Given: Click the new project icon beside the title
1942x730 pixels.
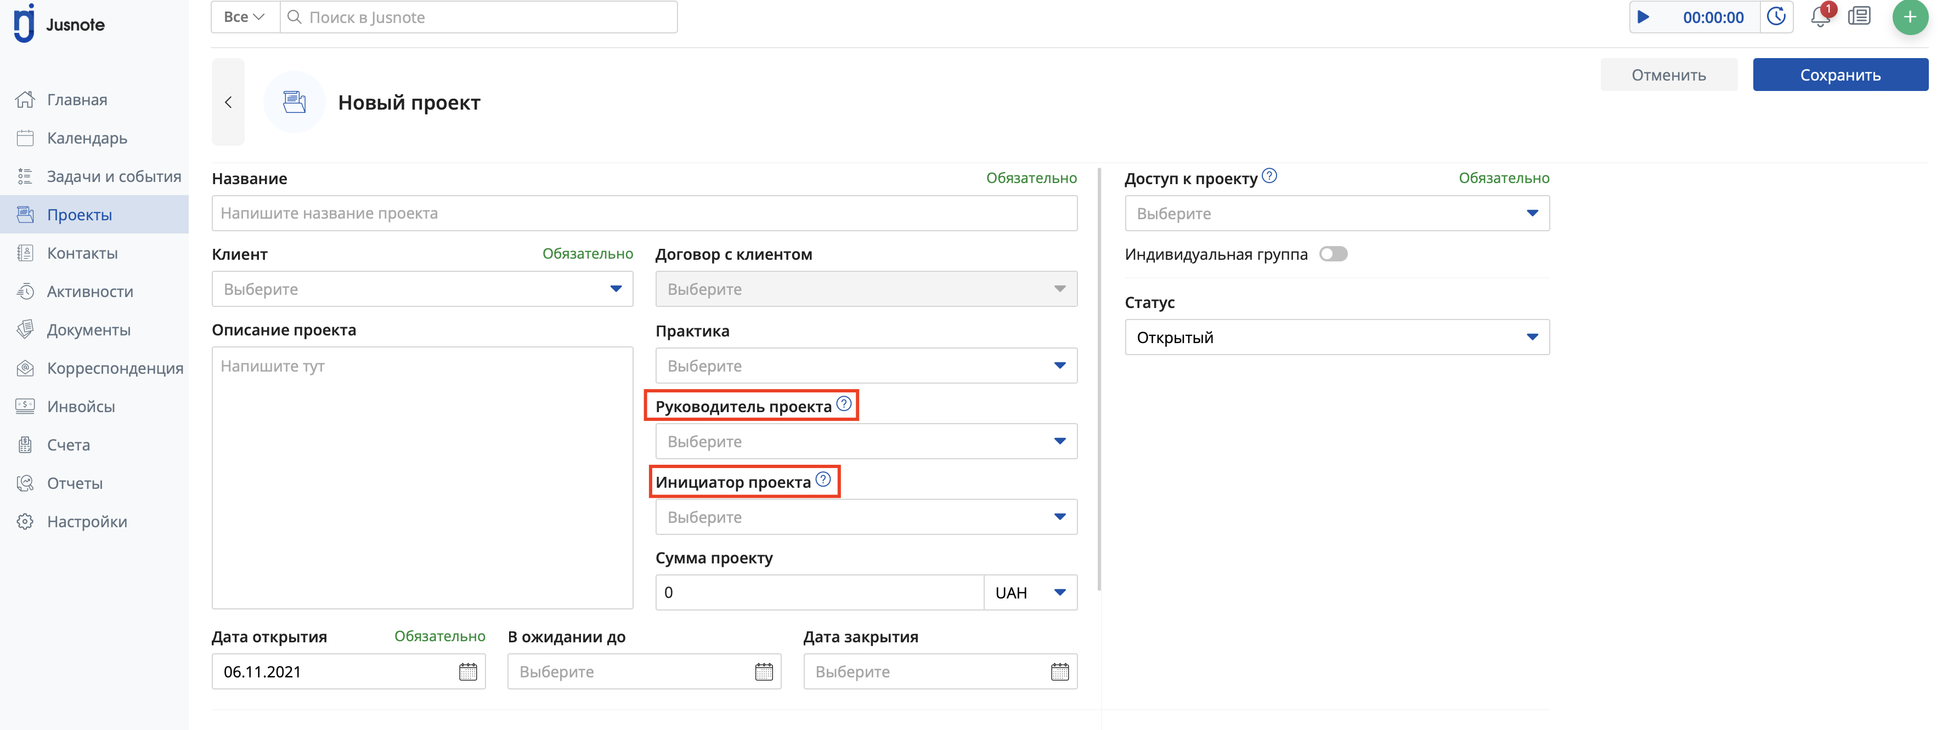Looking at the screenshot, I should point(294,102).
